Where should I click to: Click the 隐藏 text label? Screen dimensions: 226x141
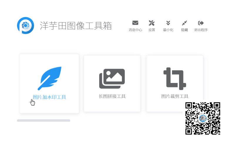click(x=184, y=30)
